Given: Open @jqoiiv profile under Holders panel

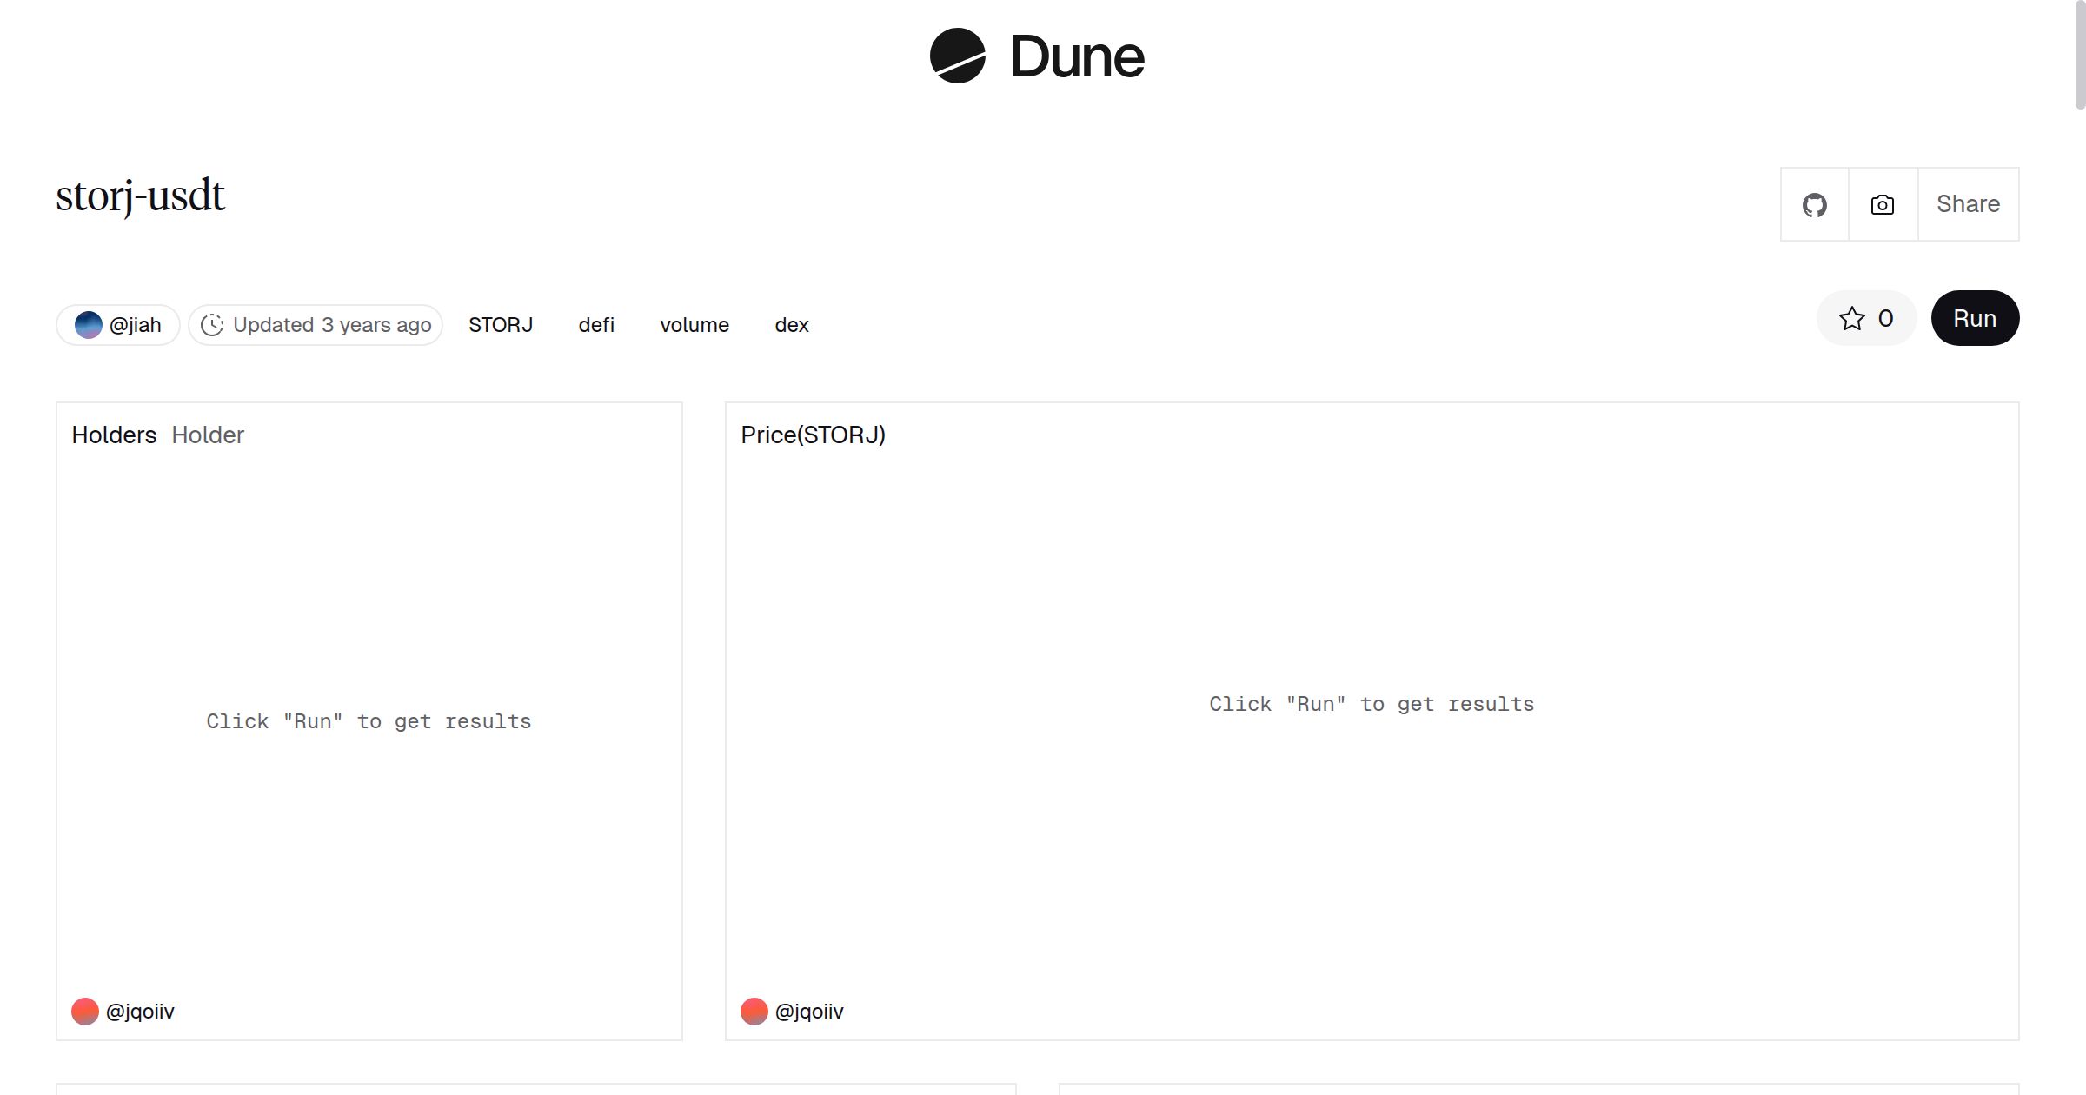Looking at the screenshot, I should click(x=140, y=1012).
